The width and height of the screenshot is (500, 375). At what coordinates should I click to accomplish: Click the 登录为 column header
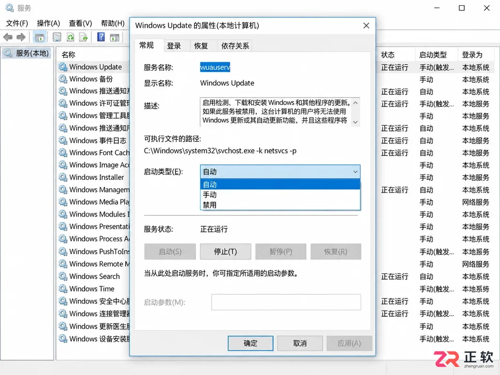pos(472,55)
